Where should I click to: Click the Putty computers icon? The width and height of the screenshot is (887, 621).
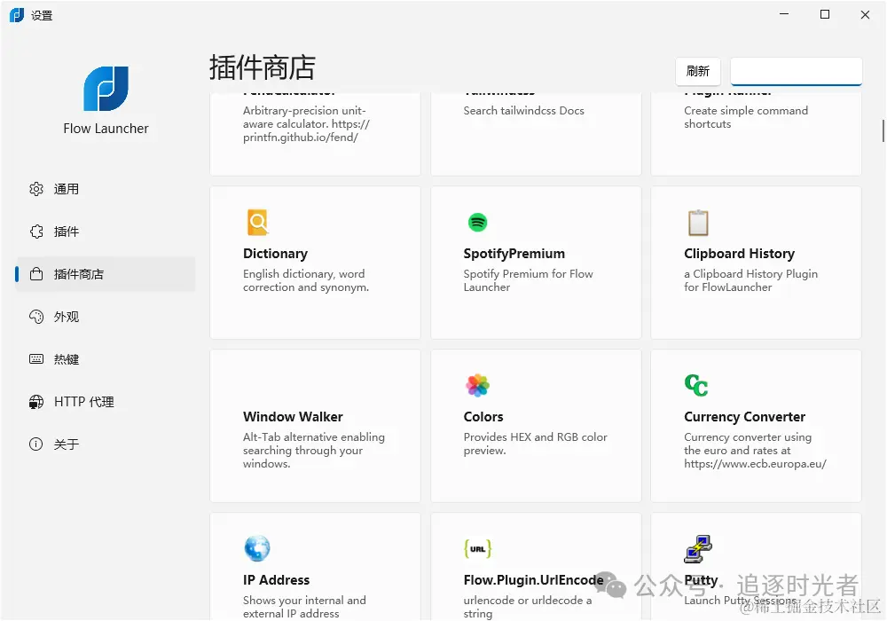698,548
